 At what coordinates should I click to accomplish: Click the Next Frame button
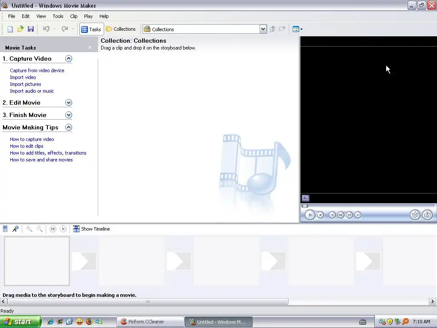349,215
